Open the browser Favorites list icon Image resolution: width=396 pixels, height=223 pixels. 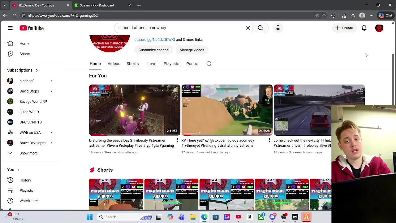pos(353,15)
